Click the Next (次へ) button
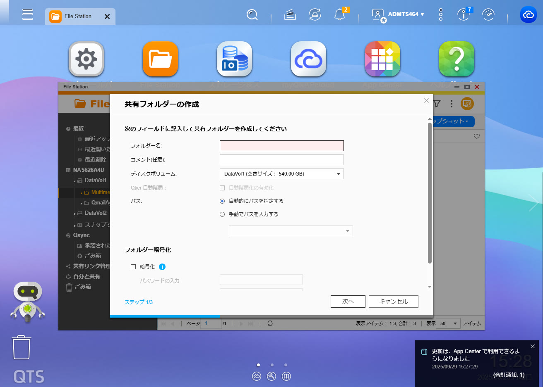Image resolution: width=543 pixels, height=387 pixels. [x=348, y=302]
